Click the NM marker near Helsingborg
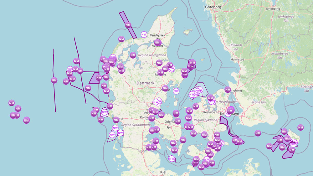The width and height of the screenshot is (313, 176). 228,90
